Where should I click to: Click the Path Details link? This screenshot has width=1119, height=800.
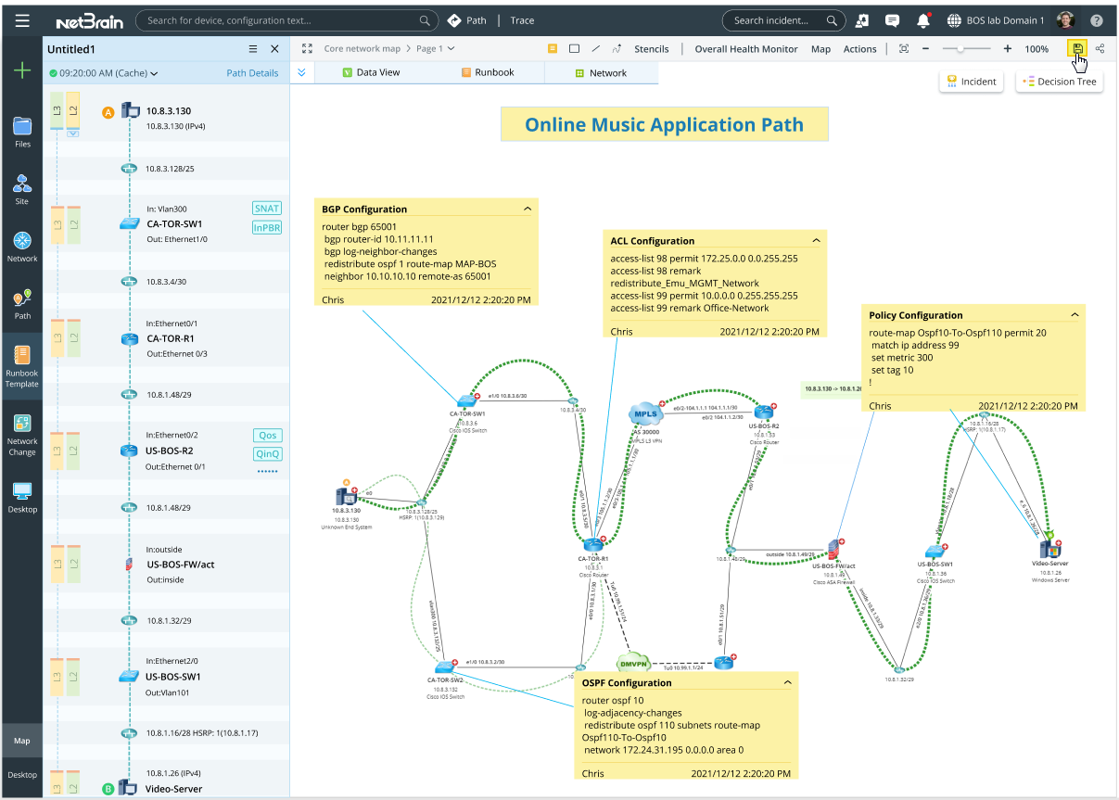pos(252,72)
